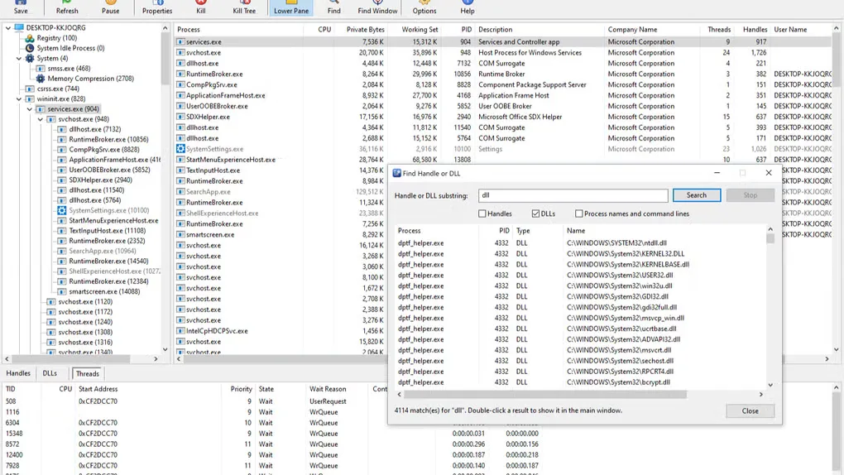This screenshot has height=475, width=844.
Task: Select TextInputHost.exe (11108) in tree
Action: (x=107, y=231)
